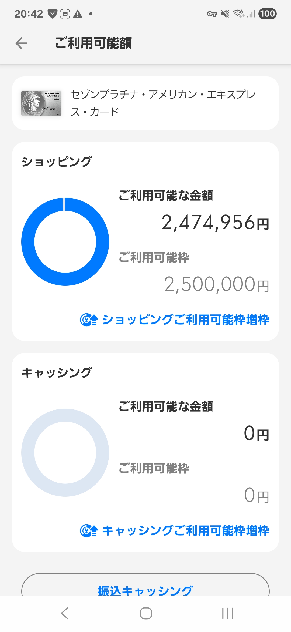
Task: Open ショッピングご利用可能枠増枠 link
Action: (185, 320)
